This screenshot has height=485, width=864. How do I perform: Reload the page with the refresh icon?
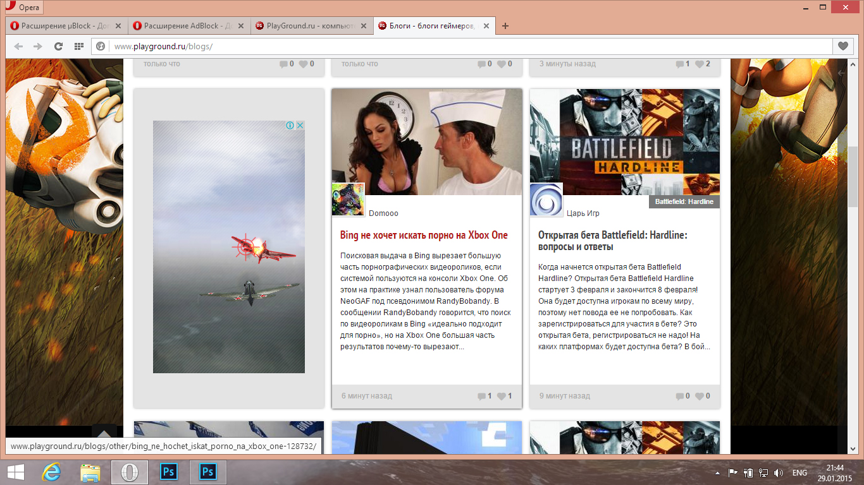[x=58, y=46]
